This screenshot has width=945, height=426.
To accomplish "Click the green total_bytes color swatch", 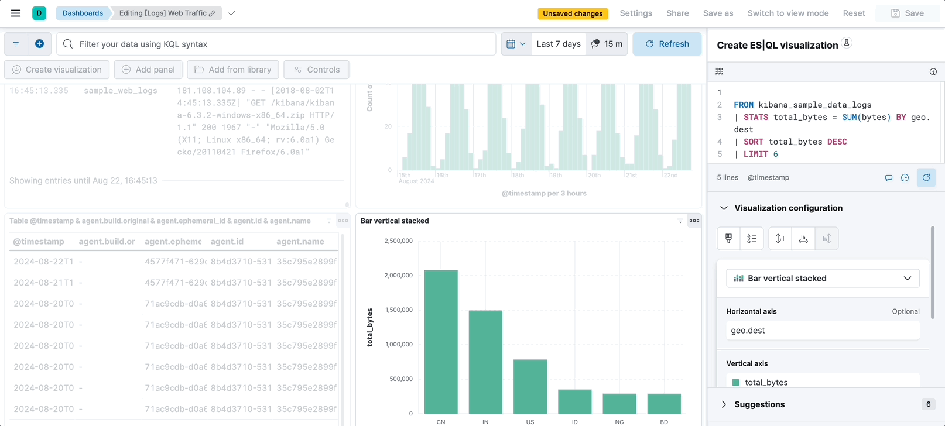I will coord(736,382).
